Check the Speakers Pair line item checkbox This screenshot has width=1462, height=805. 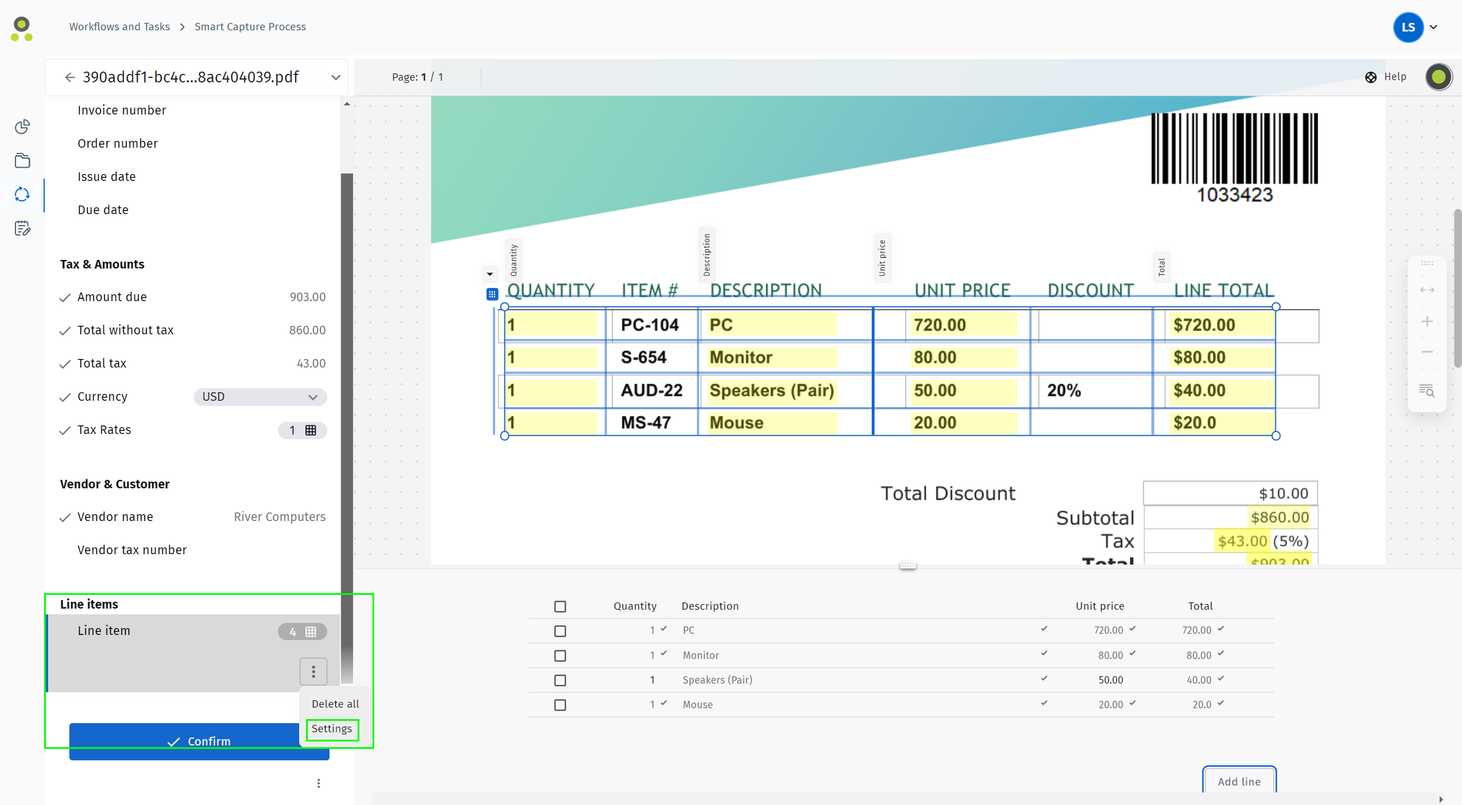(559, 679)
